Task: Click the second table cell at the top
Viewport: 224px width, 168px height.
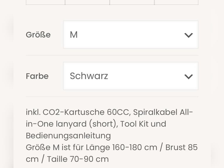Action: point(87,2)
